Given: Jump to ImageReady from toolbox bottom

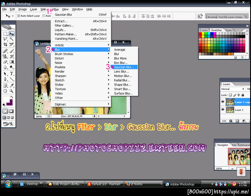Looking at the screenshot, I should 8,124.
